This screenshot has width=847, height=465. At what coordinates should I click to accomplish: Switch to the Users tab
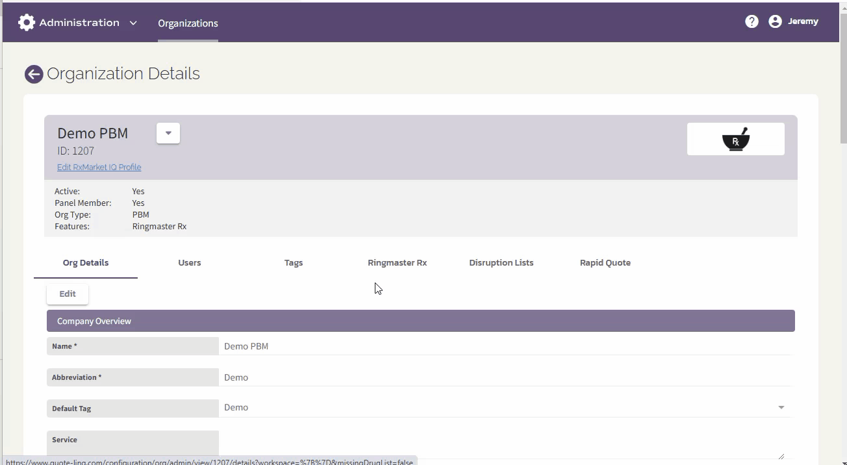click(189, 262)
